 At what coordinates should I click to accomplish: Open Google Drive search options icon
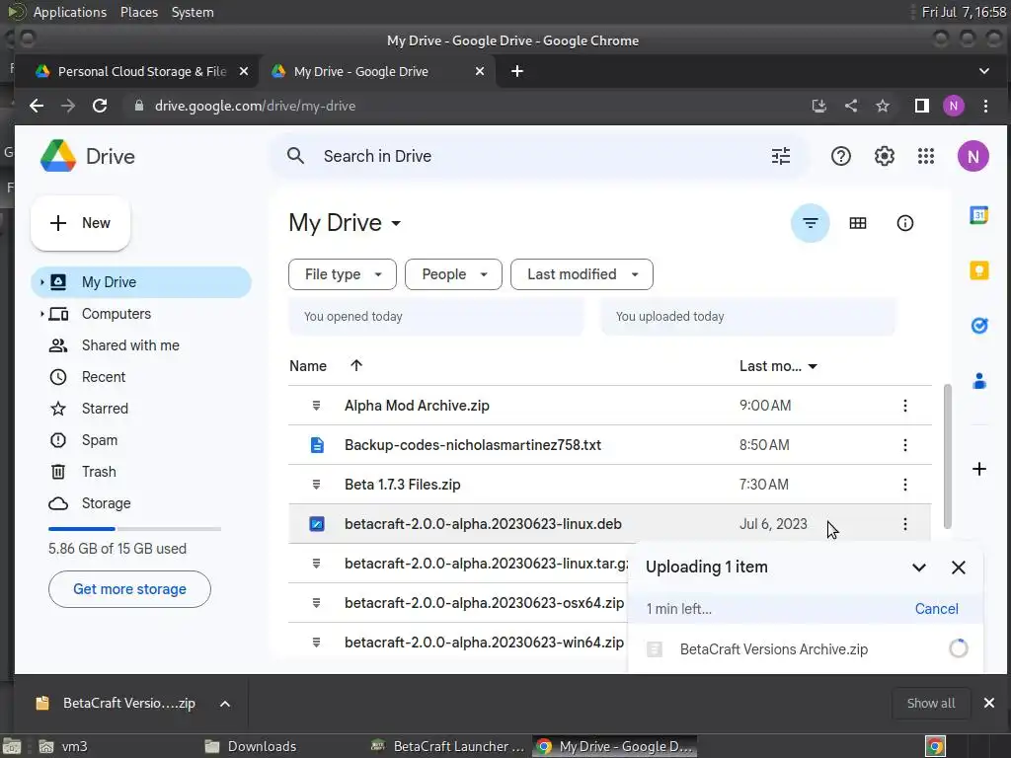coord(780,156)
